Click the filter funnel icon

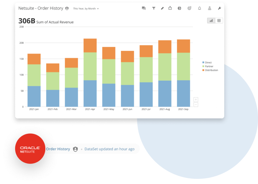pyautogui.click(x=154, y=8)
